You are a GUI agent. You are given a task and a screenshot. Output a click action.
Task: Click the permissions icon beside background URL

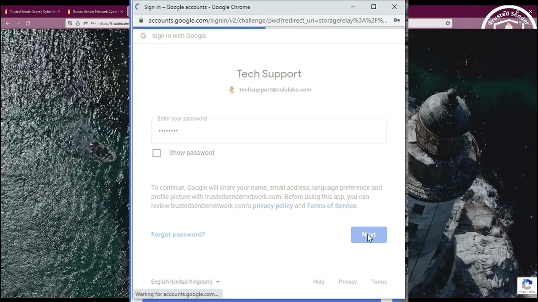point(85,23)
